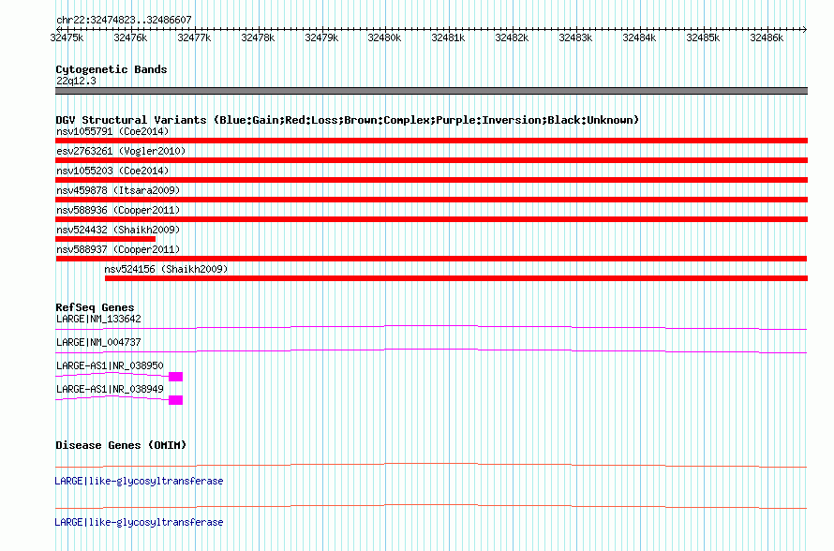Click the lower orange OMIM gene line
This screenshot has width=834, height=551.
[x=431, y=506]
